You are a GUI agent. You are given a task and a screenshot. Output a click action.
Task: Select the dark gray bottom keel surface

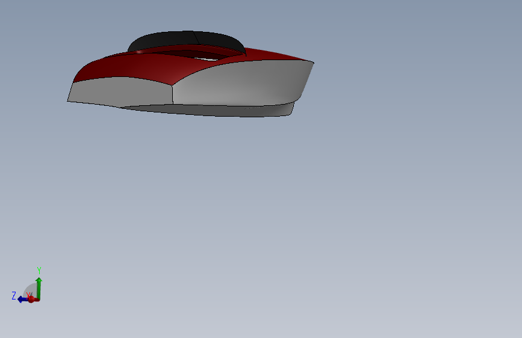click(213, 111)
